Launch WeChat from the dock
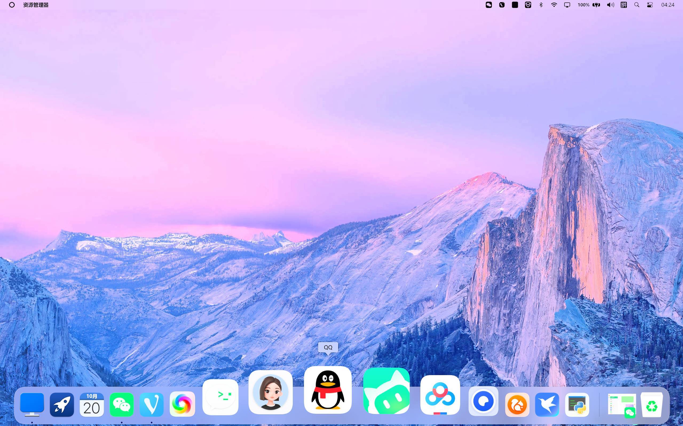The height and width of the screenshot is (426, 683). 122,404
